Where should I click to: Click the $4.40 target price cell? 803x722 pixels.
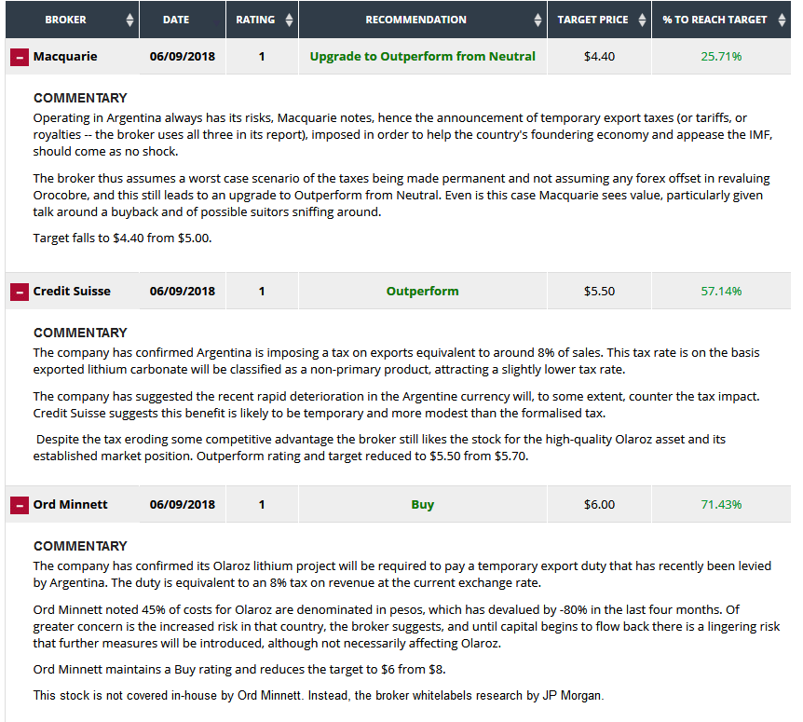[x=599, y=56]
